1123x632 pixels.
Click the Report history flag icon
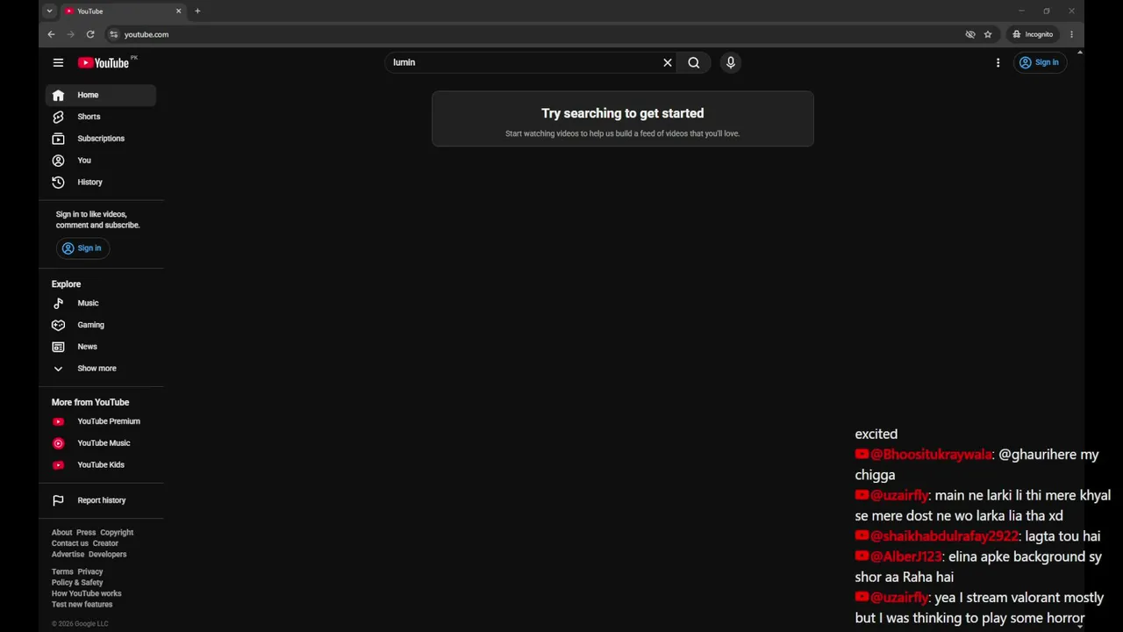point(58,500)
